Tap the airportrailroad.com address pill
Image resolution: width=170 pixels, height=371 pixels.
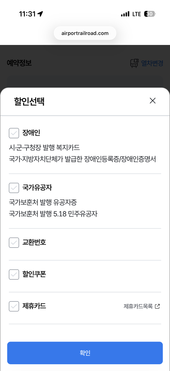[x=85, y=33]
